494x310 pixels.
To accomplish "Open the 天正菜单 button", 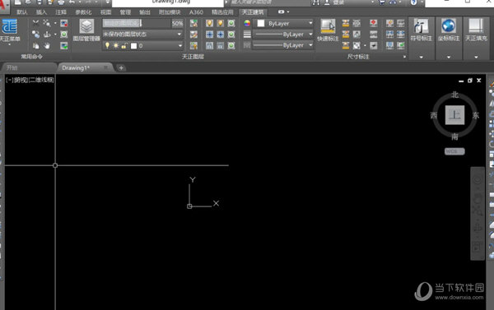I will tap(10, 30).
